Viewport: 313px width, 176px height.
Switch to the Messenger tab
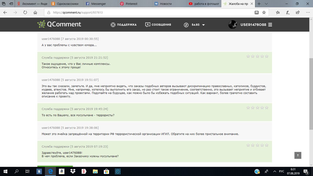pyautogui.click(x=100, y=4)
